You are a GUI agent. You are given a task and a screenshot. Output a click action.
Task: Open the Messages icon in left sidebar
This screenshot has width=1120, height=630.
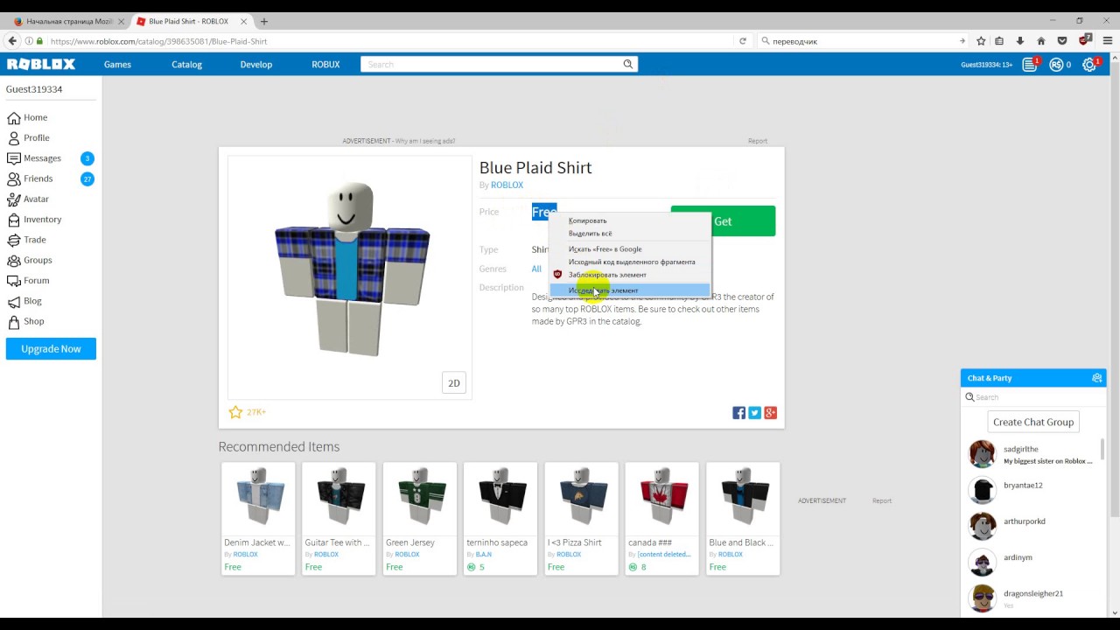(x=13, y=158)
